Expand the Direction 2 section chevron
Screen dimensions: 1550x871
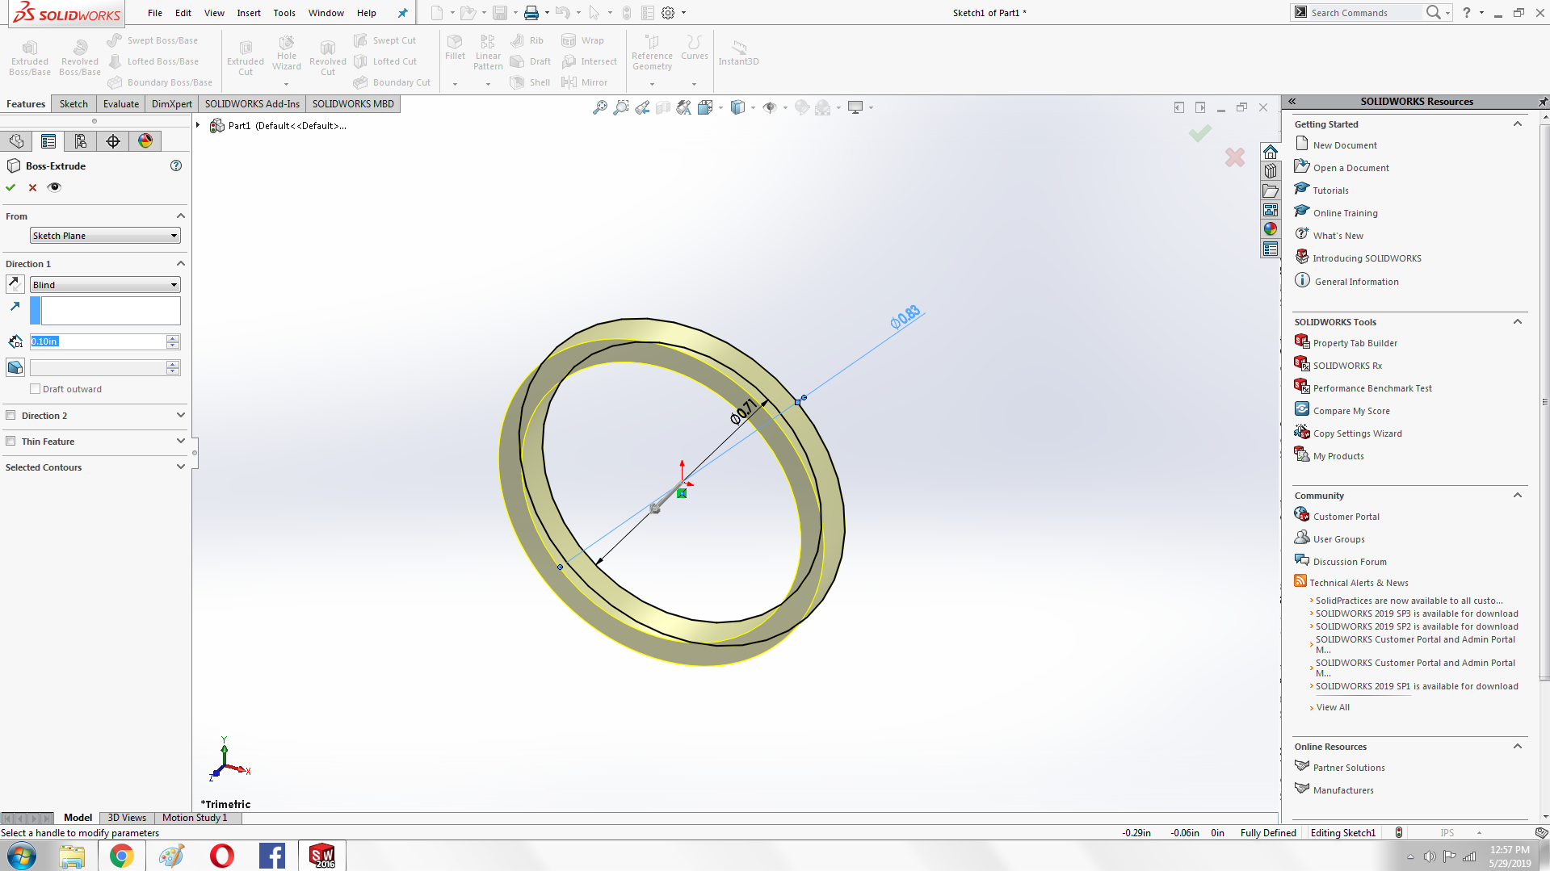pos(180,416)
